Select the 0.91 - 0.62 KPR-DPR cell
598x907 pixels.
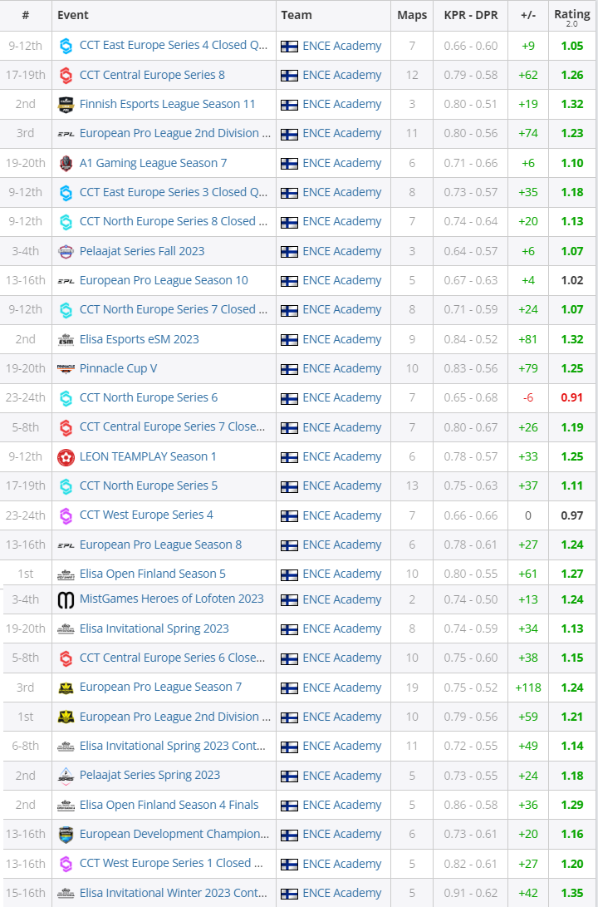tap(470, 893)
